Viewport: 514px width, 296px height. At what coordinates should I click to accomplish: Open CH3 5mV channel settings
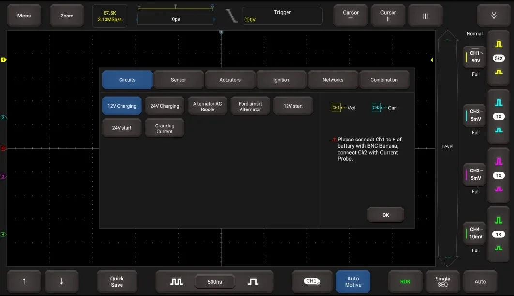[474, 174]
